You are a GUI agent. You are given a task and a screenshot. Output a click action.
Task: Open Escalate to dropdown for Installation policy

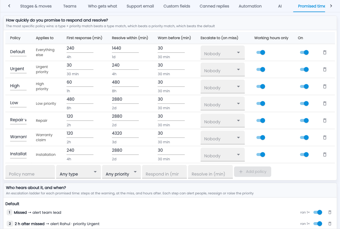[x=222, y=155]
